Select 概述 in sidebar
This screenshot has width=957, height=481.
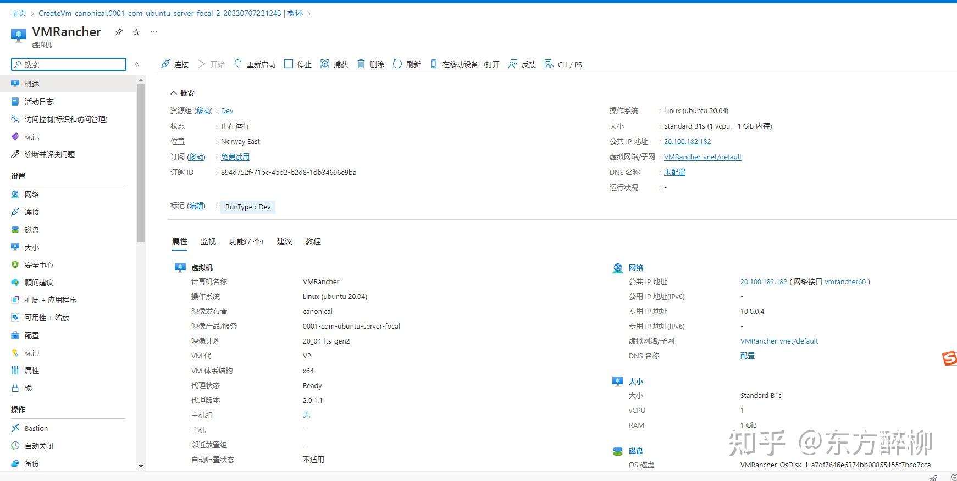pyautogui.click(x=68, y=84)
